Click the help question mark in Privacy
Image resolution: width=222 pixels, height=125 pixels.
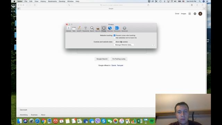pos(154,45)
